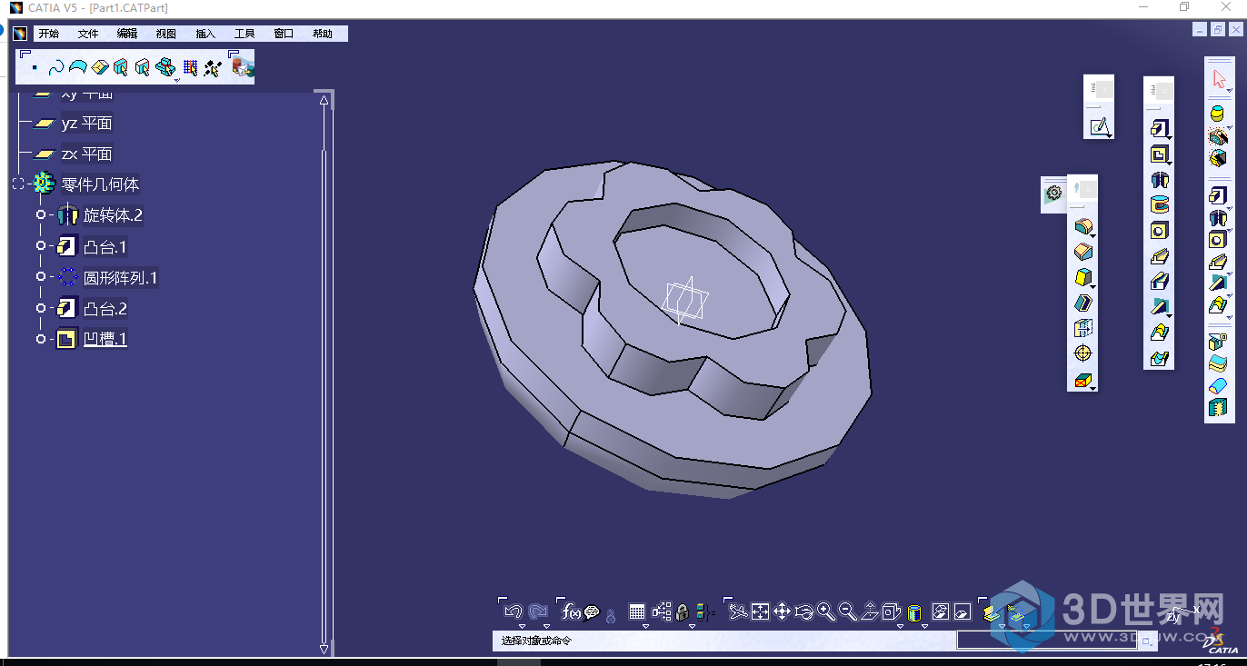1247x666 pixels.
Task: Open the 视图 menu
Action: (165, 34)
